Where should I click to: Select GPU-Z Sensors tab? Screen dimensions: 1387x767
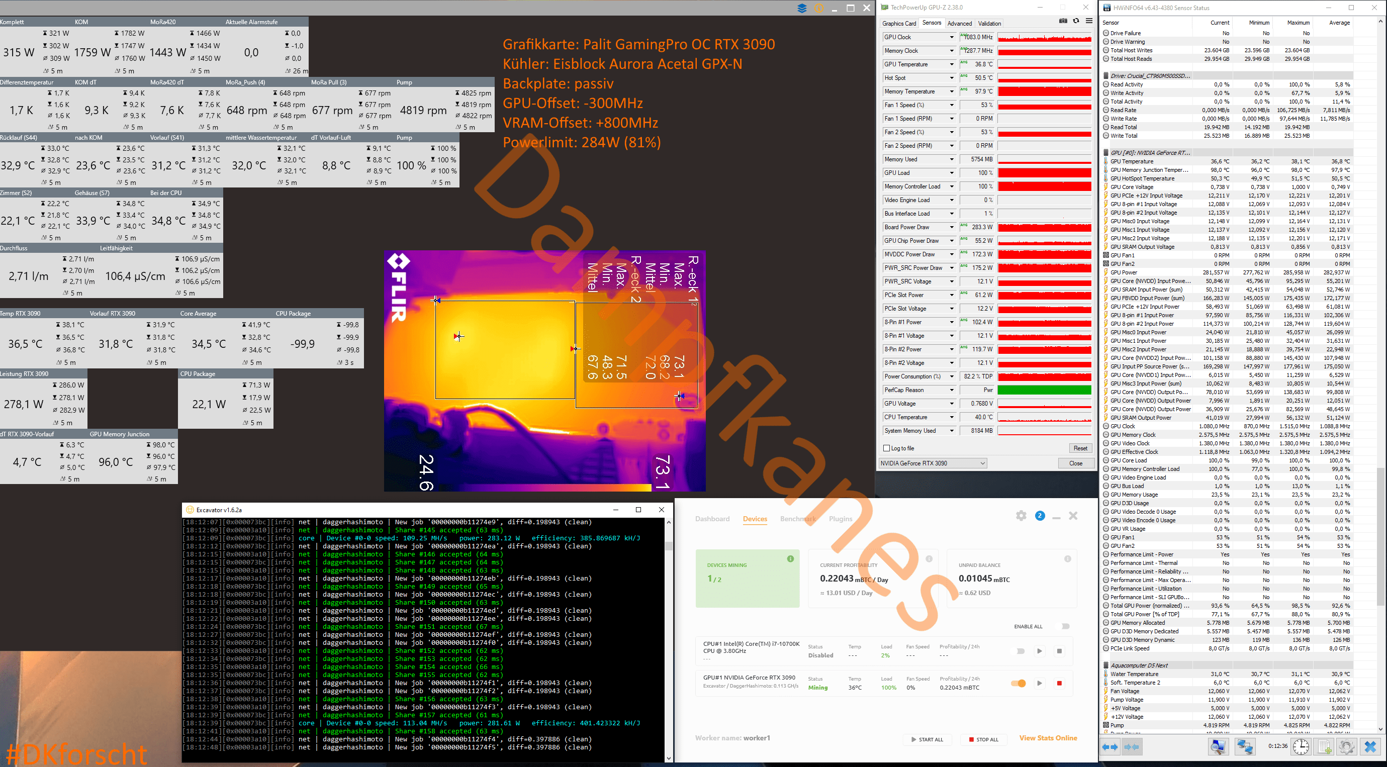[x=932, y=23]
